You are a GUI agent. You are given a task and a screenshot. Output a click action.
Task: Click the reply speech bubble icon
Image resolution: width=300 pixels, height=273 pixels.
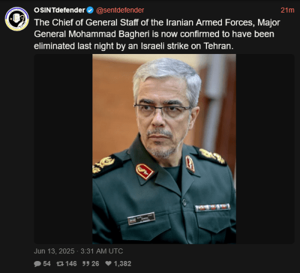37,264
